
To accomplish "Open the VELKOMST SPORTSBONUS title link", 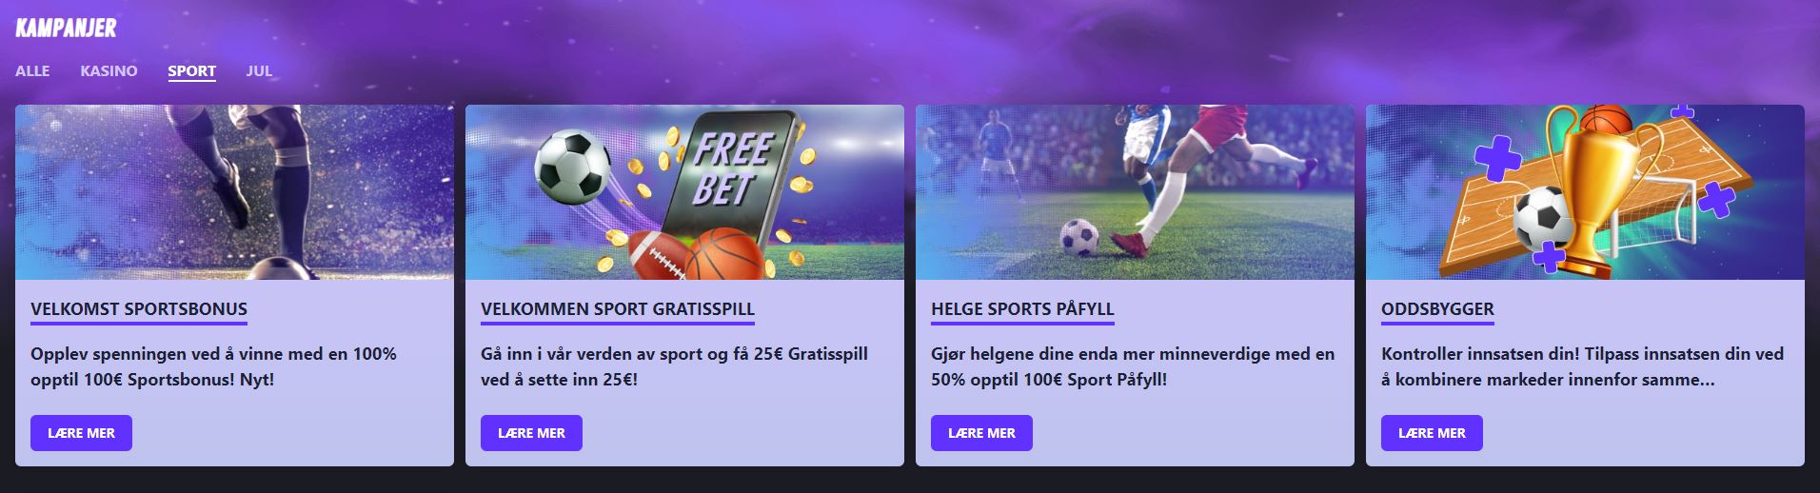I will point(139,309).
